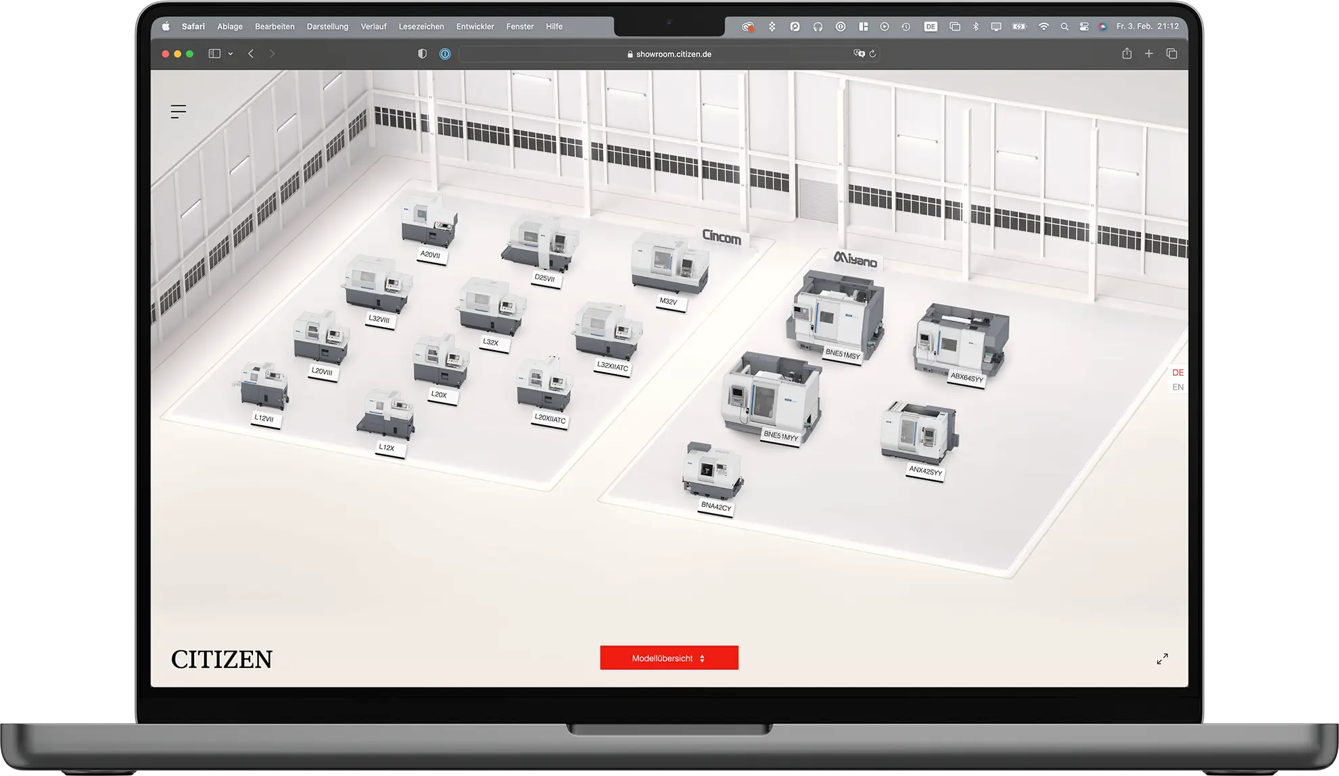Select the BNE51MSY machine
Image resolution: width=1339 pixels, height=776 pixels.
835,315
